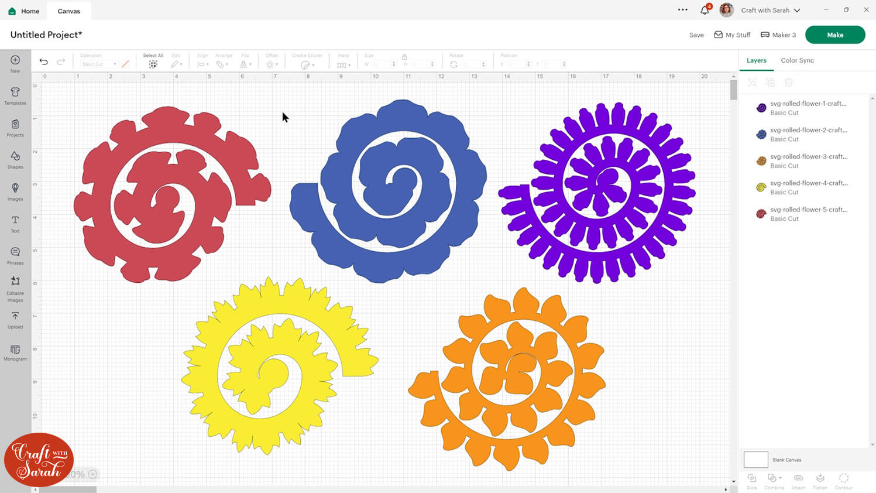Click the Position X input field
Image resolution: width=876 pixels, height=493 pixels.
tap(517, 64)
